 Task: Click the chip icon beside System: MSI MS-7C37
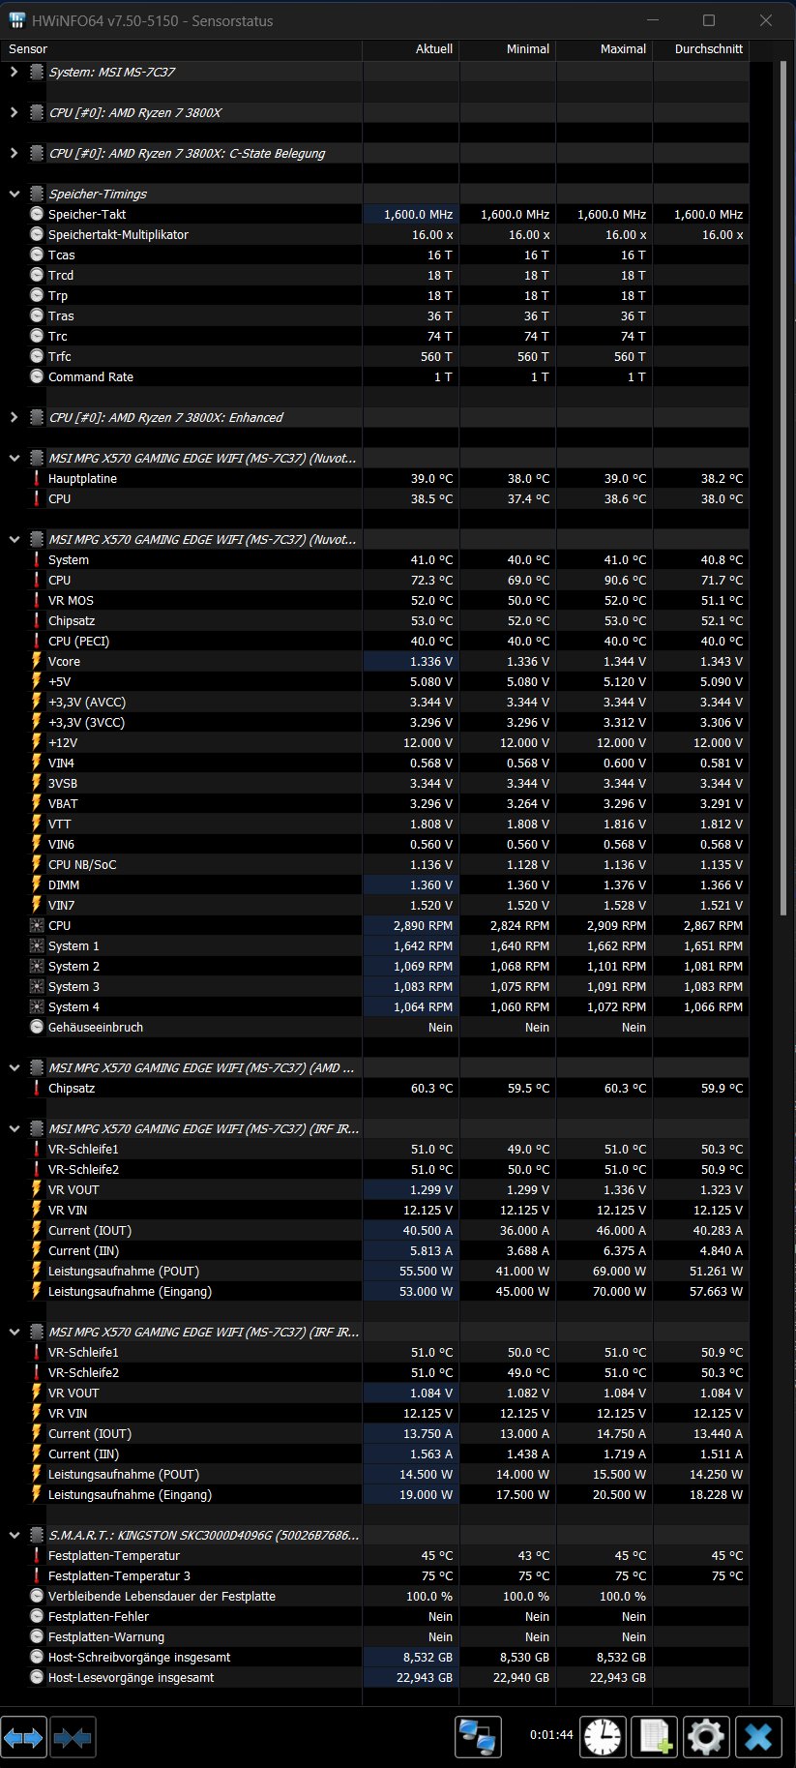click(37, 72)
